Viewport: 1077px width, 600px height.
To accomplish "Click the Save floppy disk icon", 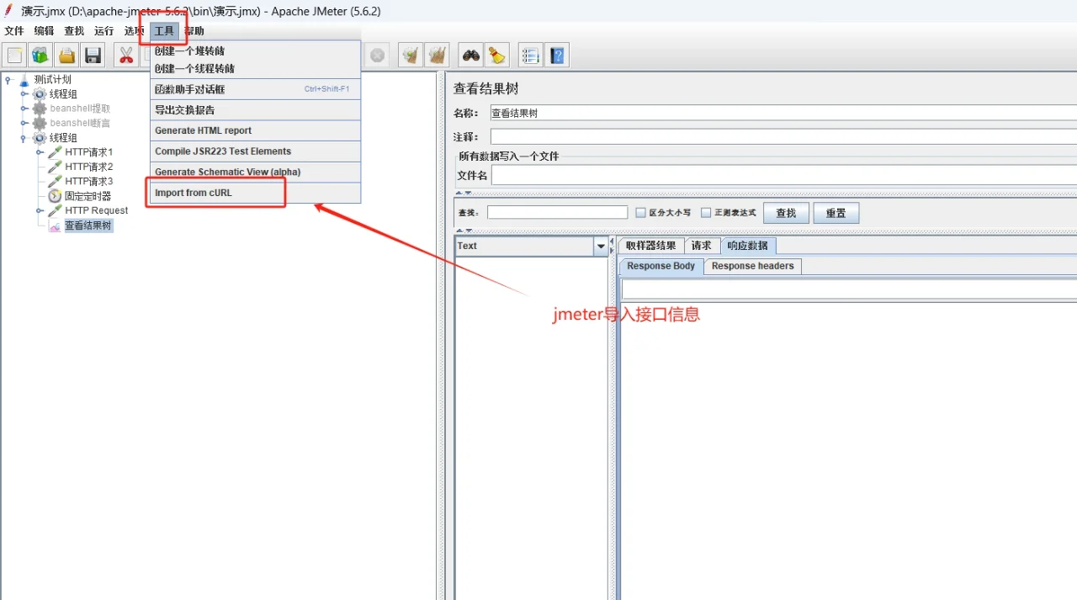I will point(93,56).
